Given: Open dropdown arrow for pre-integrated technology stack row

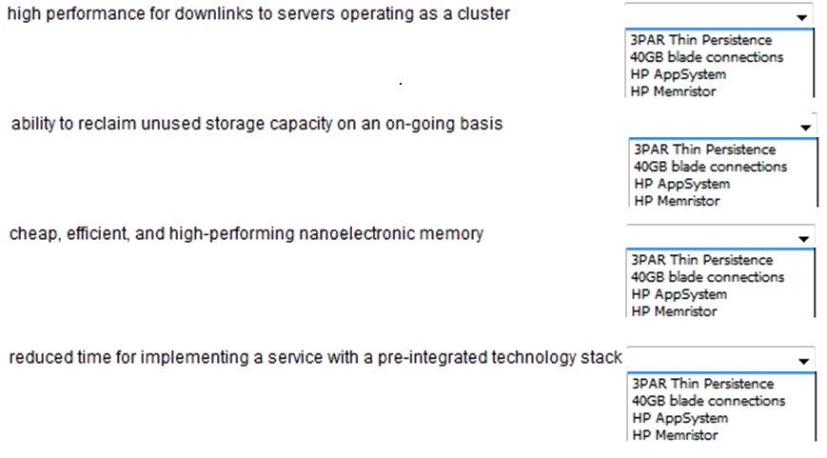Looking at the screenshot, I should pyautogui.click(x=803, y=361).
